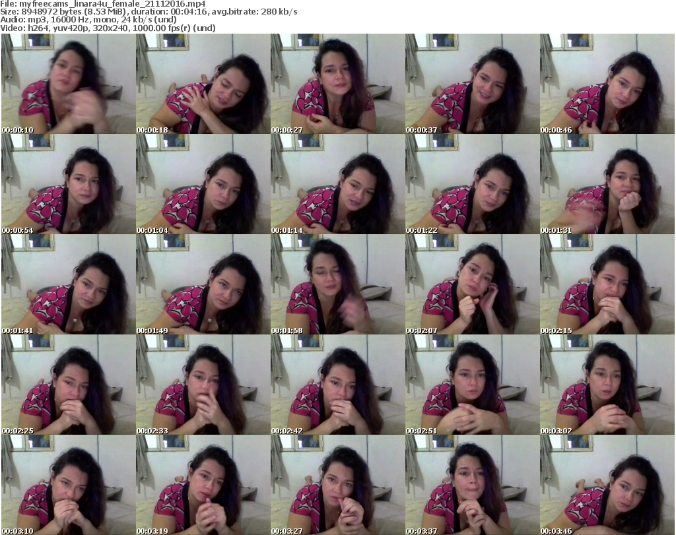Open the thumbnail timestamped 00:02:42
This screenshot has width=676, height=535.
(x=337, y=385)
